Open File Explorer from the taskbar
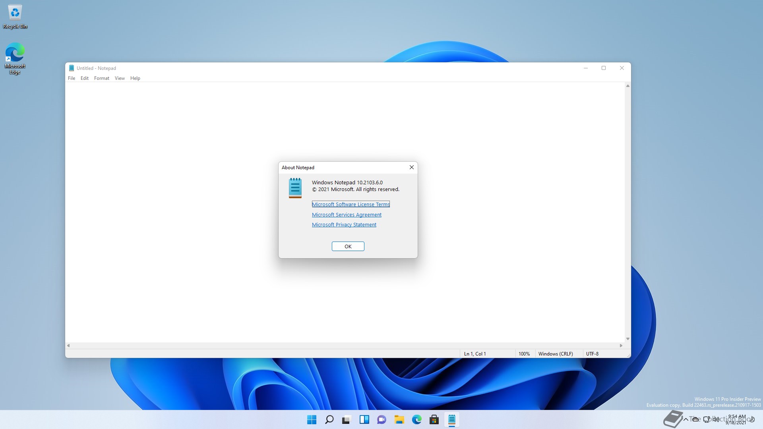The image size is (763, 429). 399,419
